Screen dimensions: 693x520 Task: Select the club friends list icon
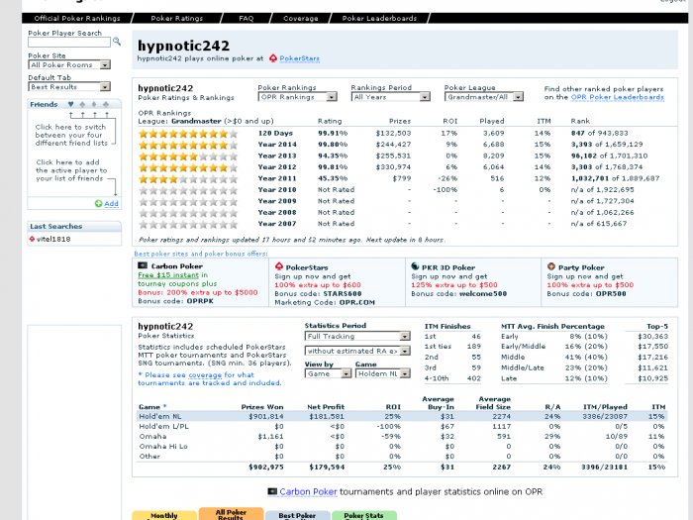click(x=105, y=104)
